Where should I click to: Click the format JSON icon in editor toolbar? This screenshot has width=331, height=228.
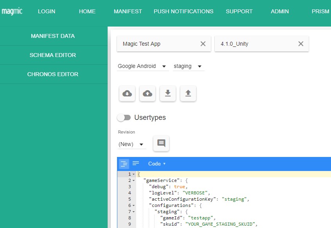point(124,164)
